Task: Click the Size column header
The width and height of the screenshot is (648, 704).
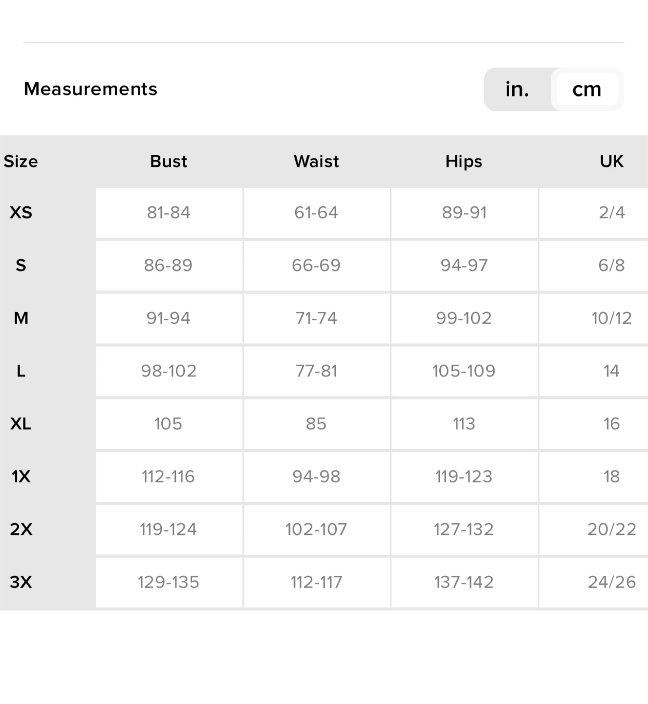Action: click(x=21, y=161)
